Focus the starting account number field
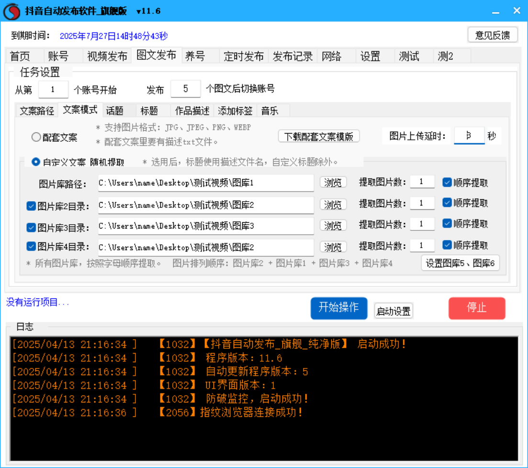The width and height of the screenshot is (528, 468). pos(53,89)
